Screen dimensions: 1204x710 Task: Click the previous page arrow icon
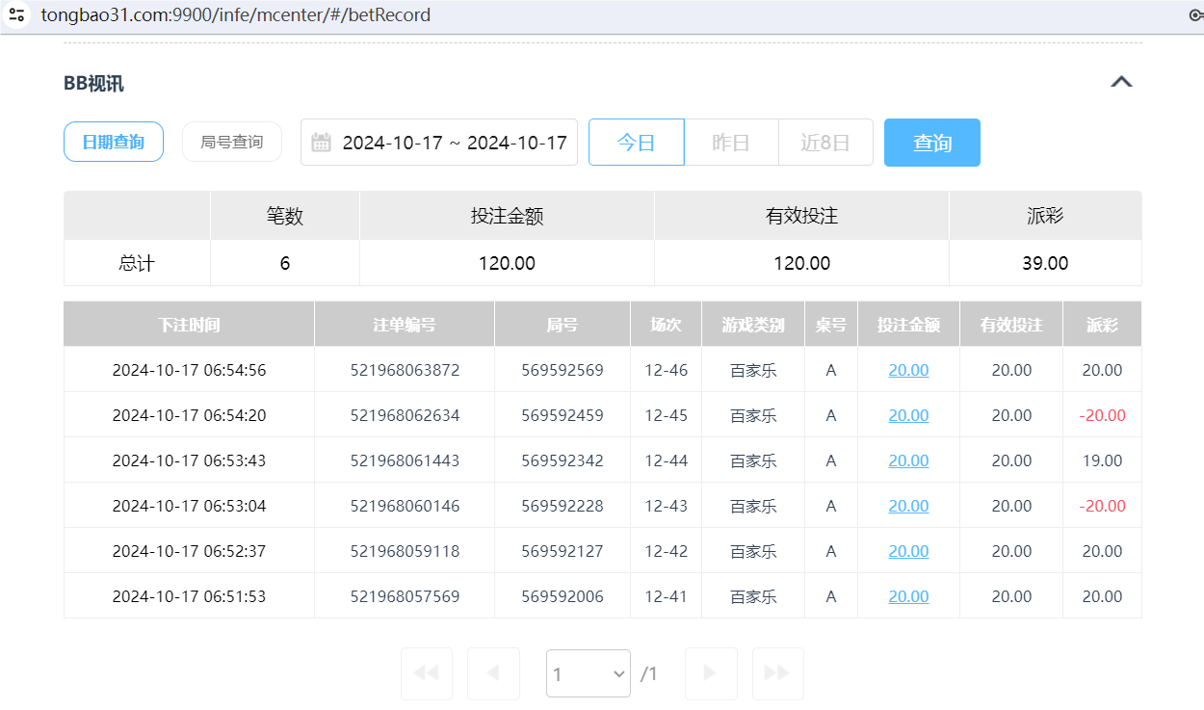point(493,673)
